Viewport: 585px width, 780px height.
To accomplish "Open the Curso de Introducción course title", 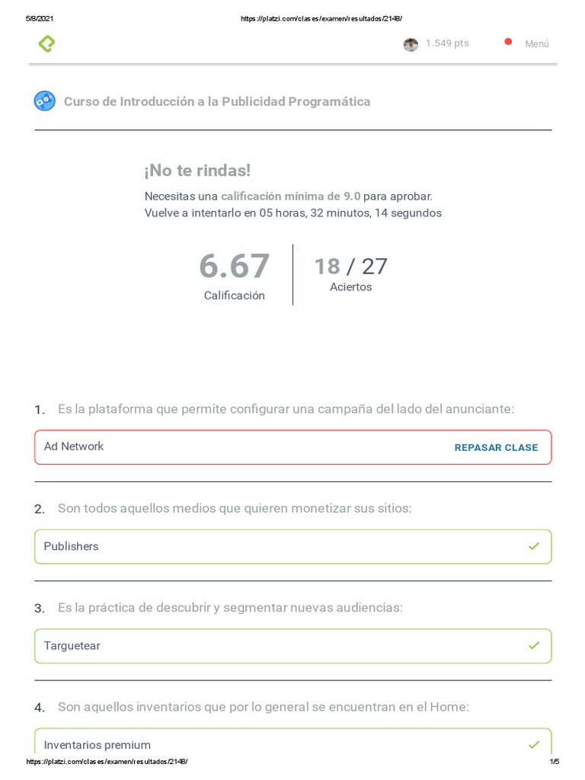I will [217, 101].
